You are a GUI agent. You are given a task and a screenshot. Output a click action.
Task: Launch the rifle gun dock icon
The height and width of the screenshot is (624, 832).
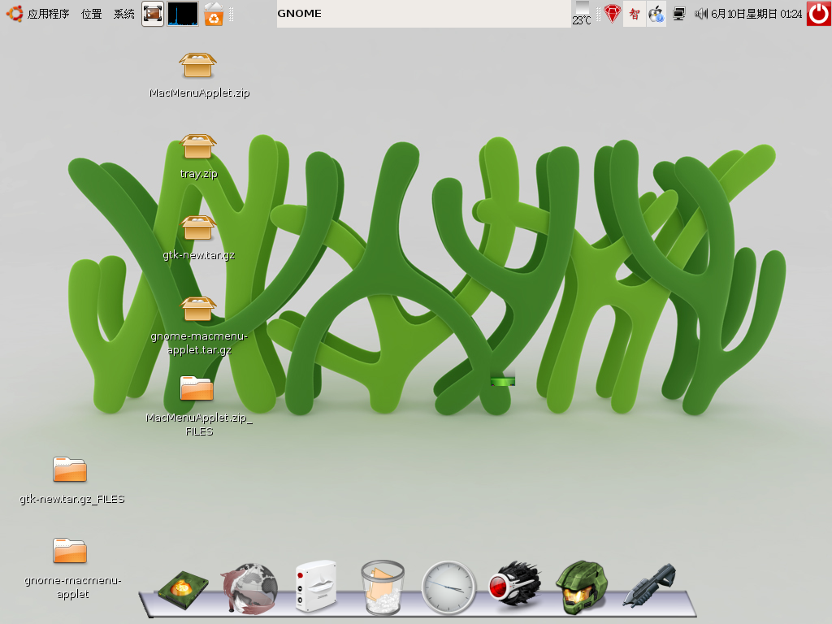tap(649, 585)
